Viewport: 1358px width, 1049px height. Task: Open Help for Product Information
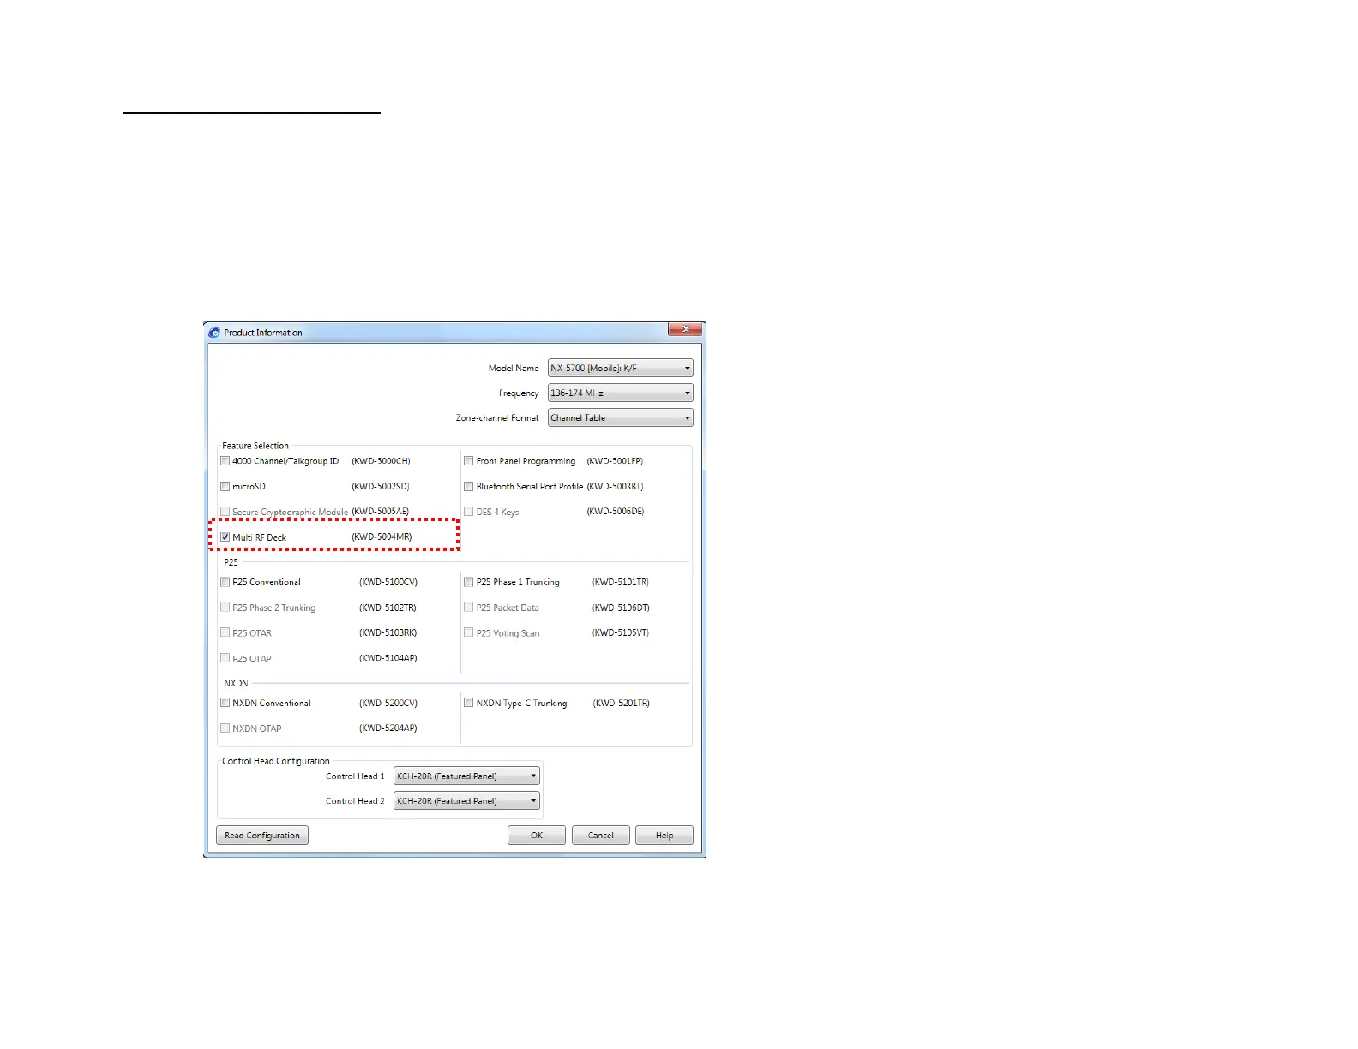pyautogui.click(x=664, y=836)
